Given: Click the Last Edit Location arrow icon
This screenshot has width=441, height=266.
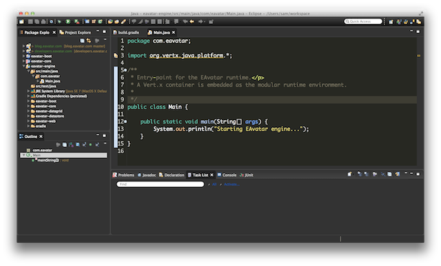Looking at the screenshot, I should click(185, 21).
